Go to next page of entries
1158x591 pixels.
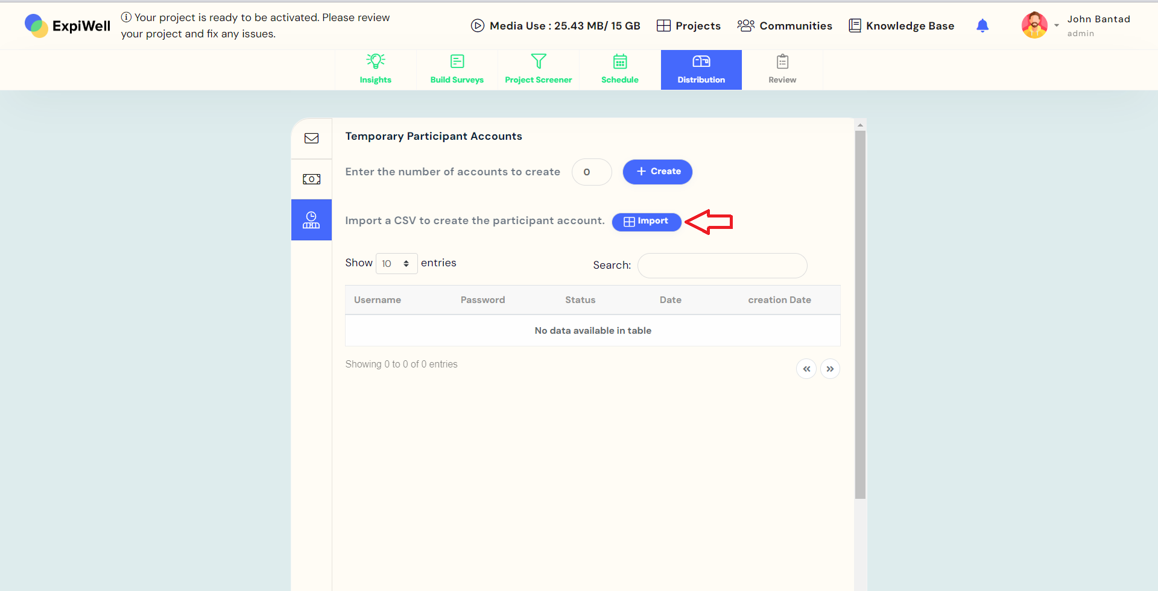pyautogui.click(x=831, y=369)
